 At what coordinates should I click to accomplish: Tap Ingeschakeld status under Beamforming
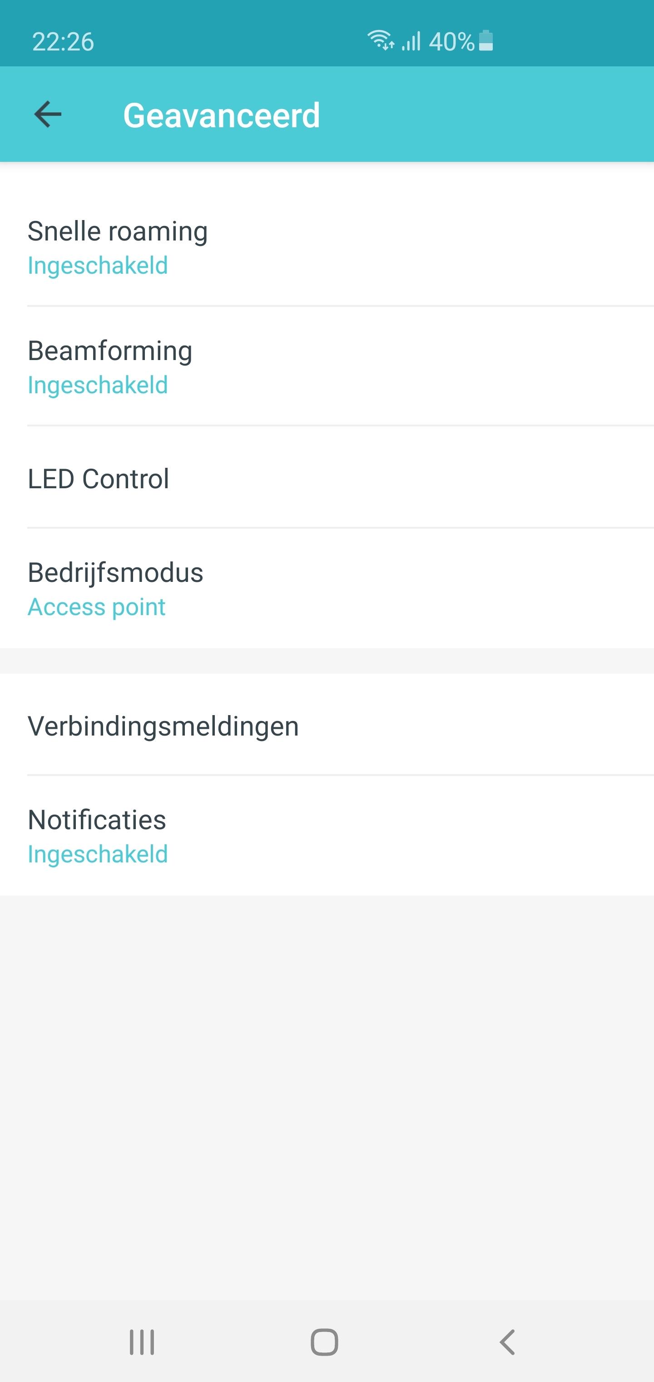(x=98, y=385)
